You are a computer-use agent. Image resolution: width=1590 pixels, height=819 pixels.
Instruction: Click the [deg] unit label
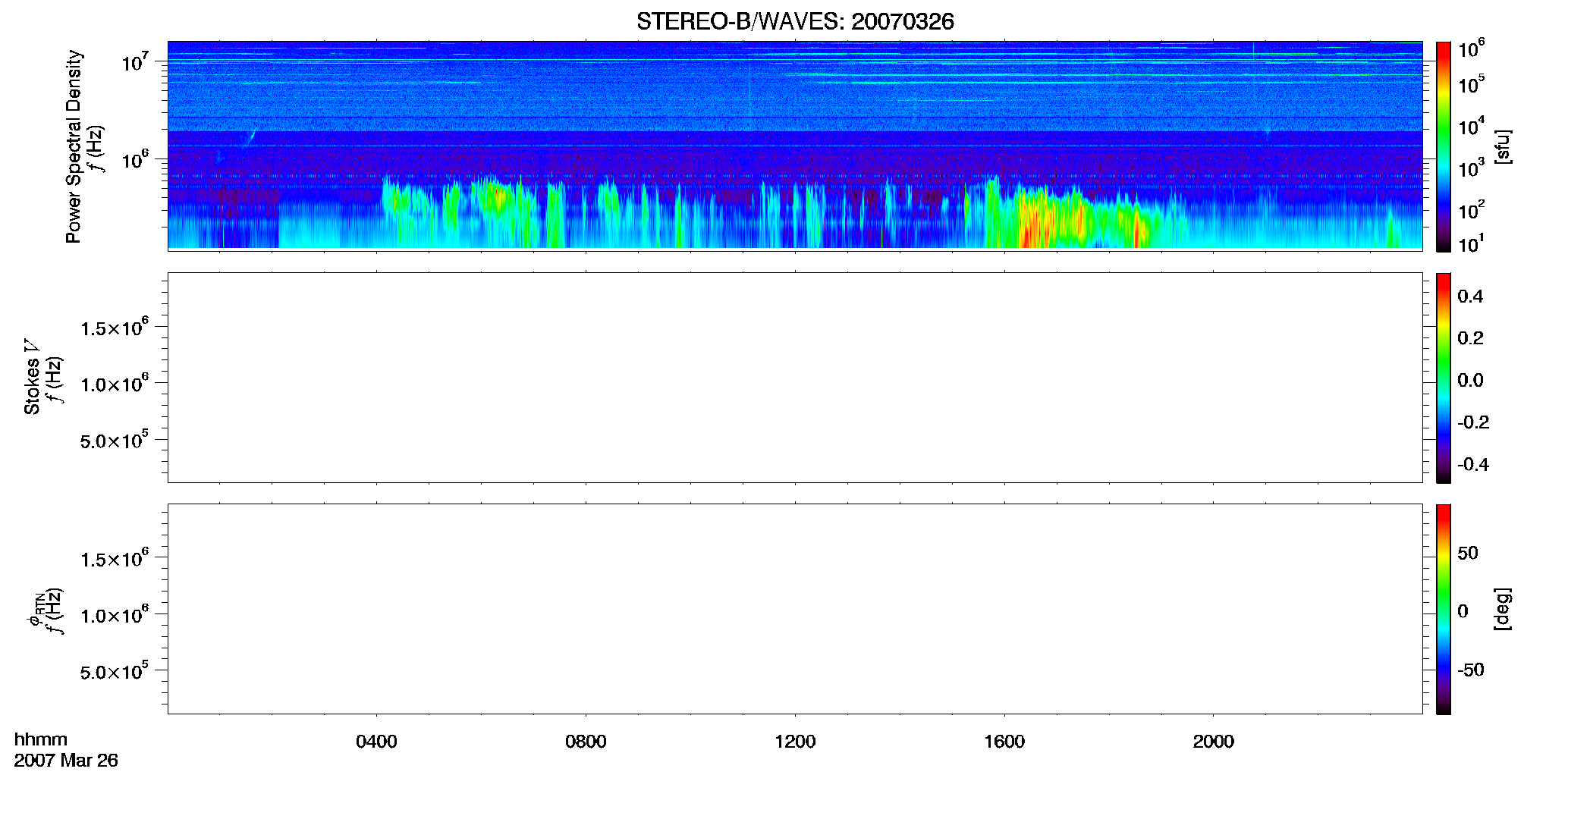click(x=1503, y=609)
